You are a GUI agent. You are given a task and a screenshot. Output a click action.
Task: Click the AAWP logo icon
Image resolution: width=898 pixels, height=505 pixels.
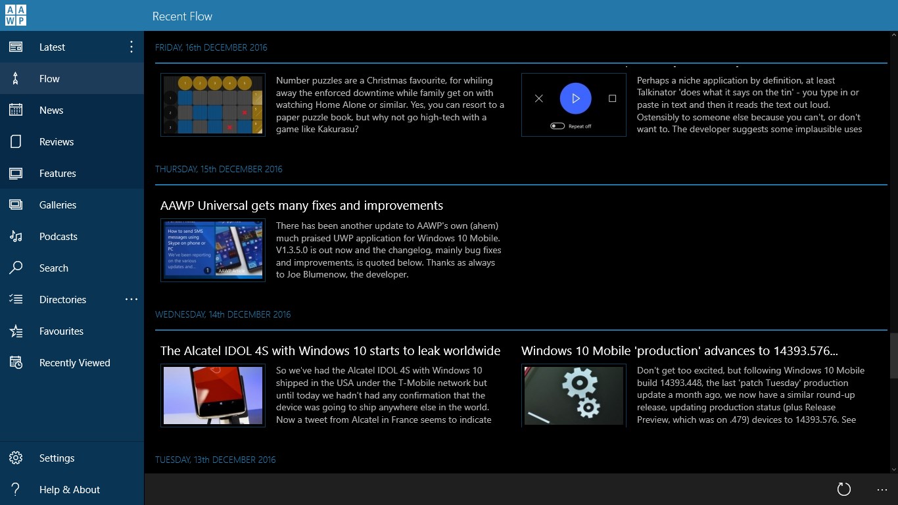pyautogui.click(x=16, y=16)
